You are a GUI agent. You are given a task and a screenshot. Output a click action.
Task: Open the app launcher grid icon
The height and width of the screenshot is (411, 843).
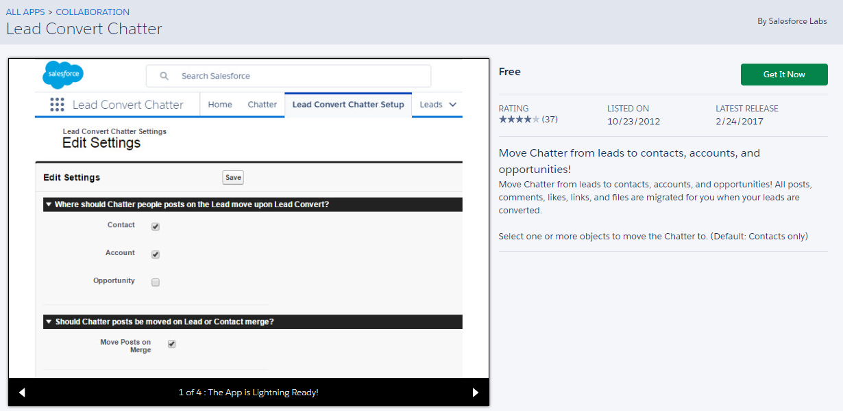tap(57, 105)
